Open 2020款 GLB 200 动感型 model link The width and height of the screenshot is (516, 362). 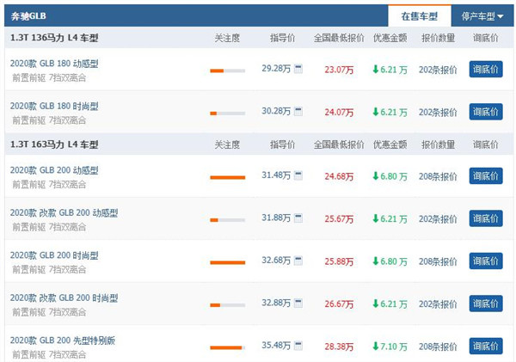tap(54, 170)
